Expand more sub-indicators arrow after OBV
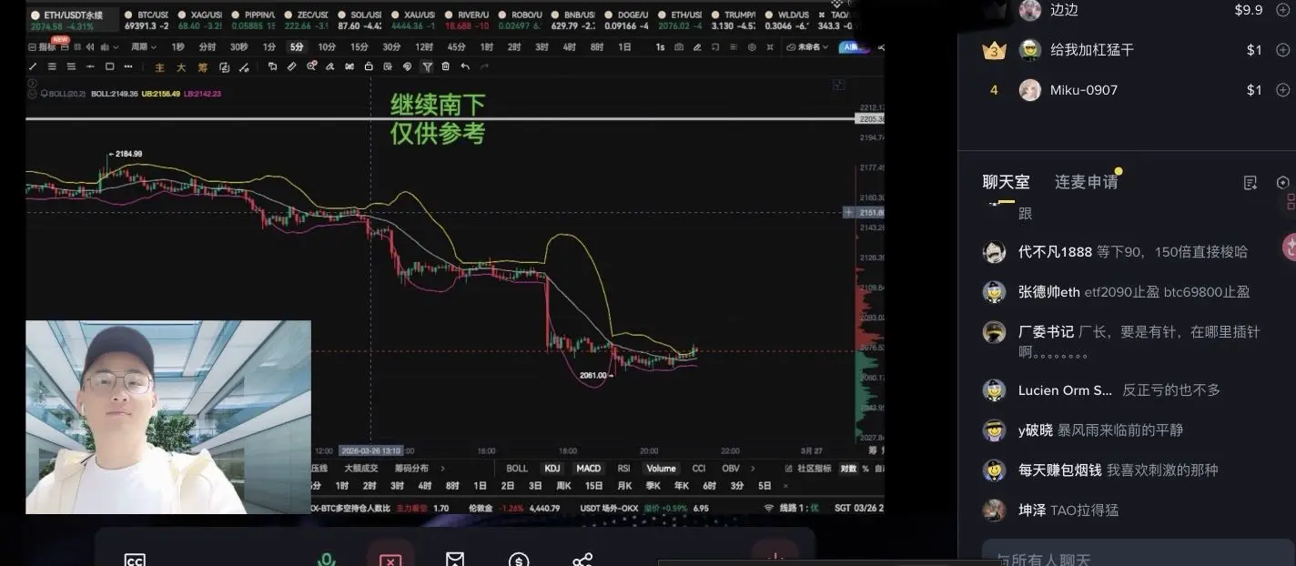The image size is (1296, 566). pos(753,469)
